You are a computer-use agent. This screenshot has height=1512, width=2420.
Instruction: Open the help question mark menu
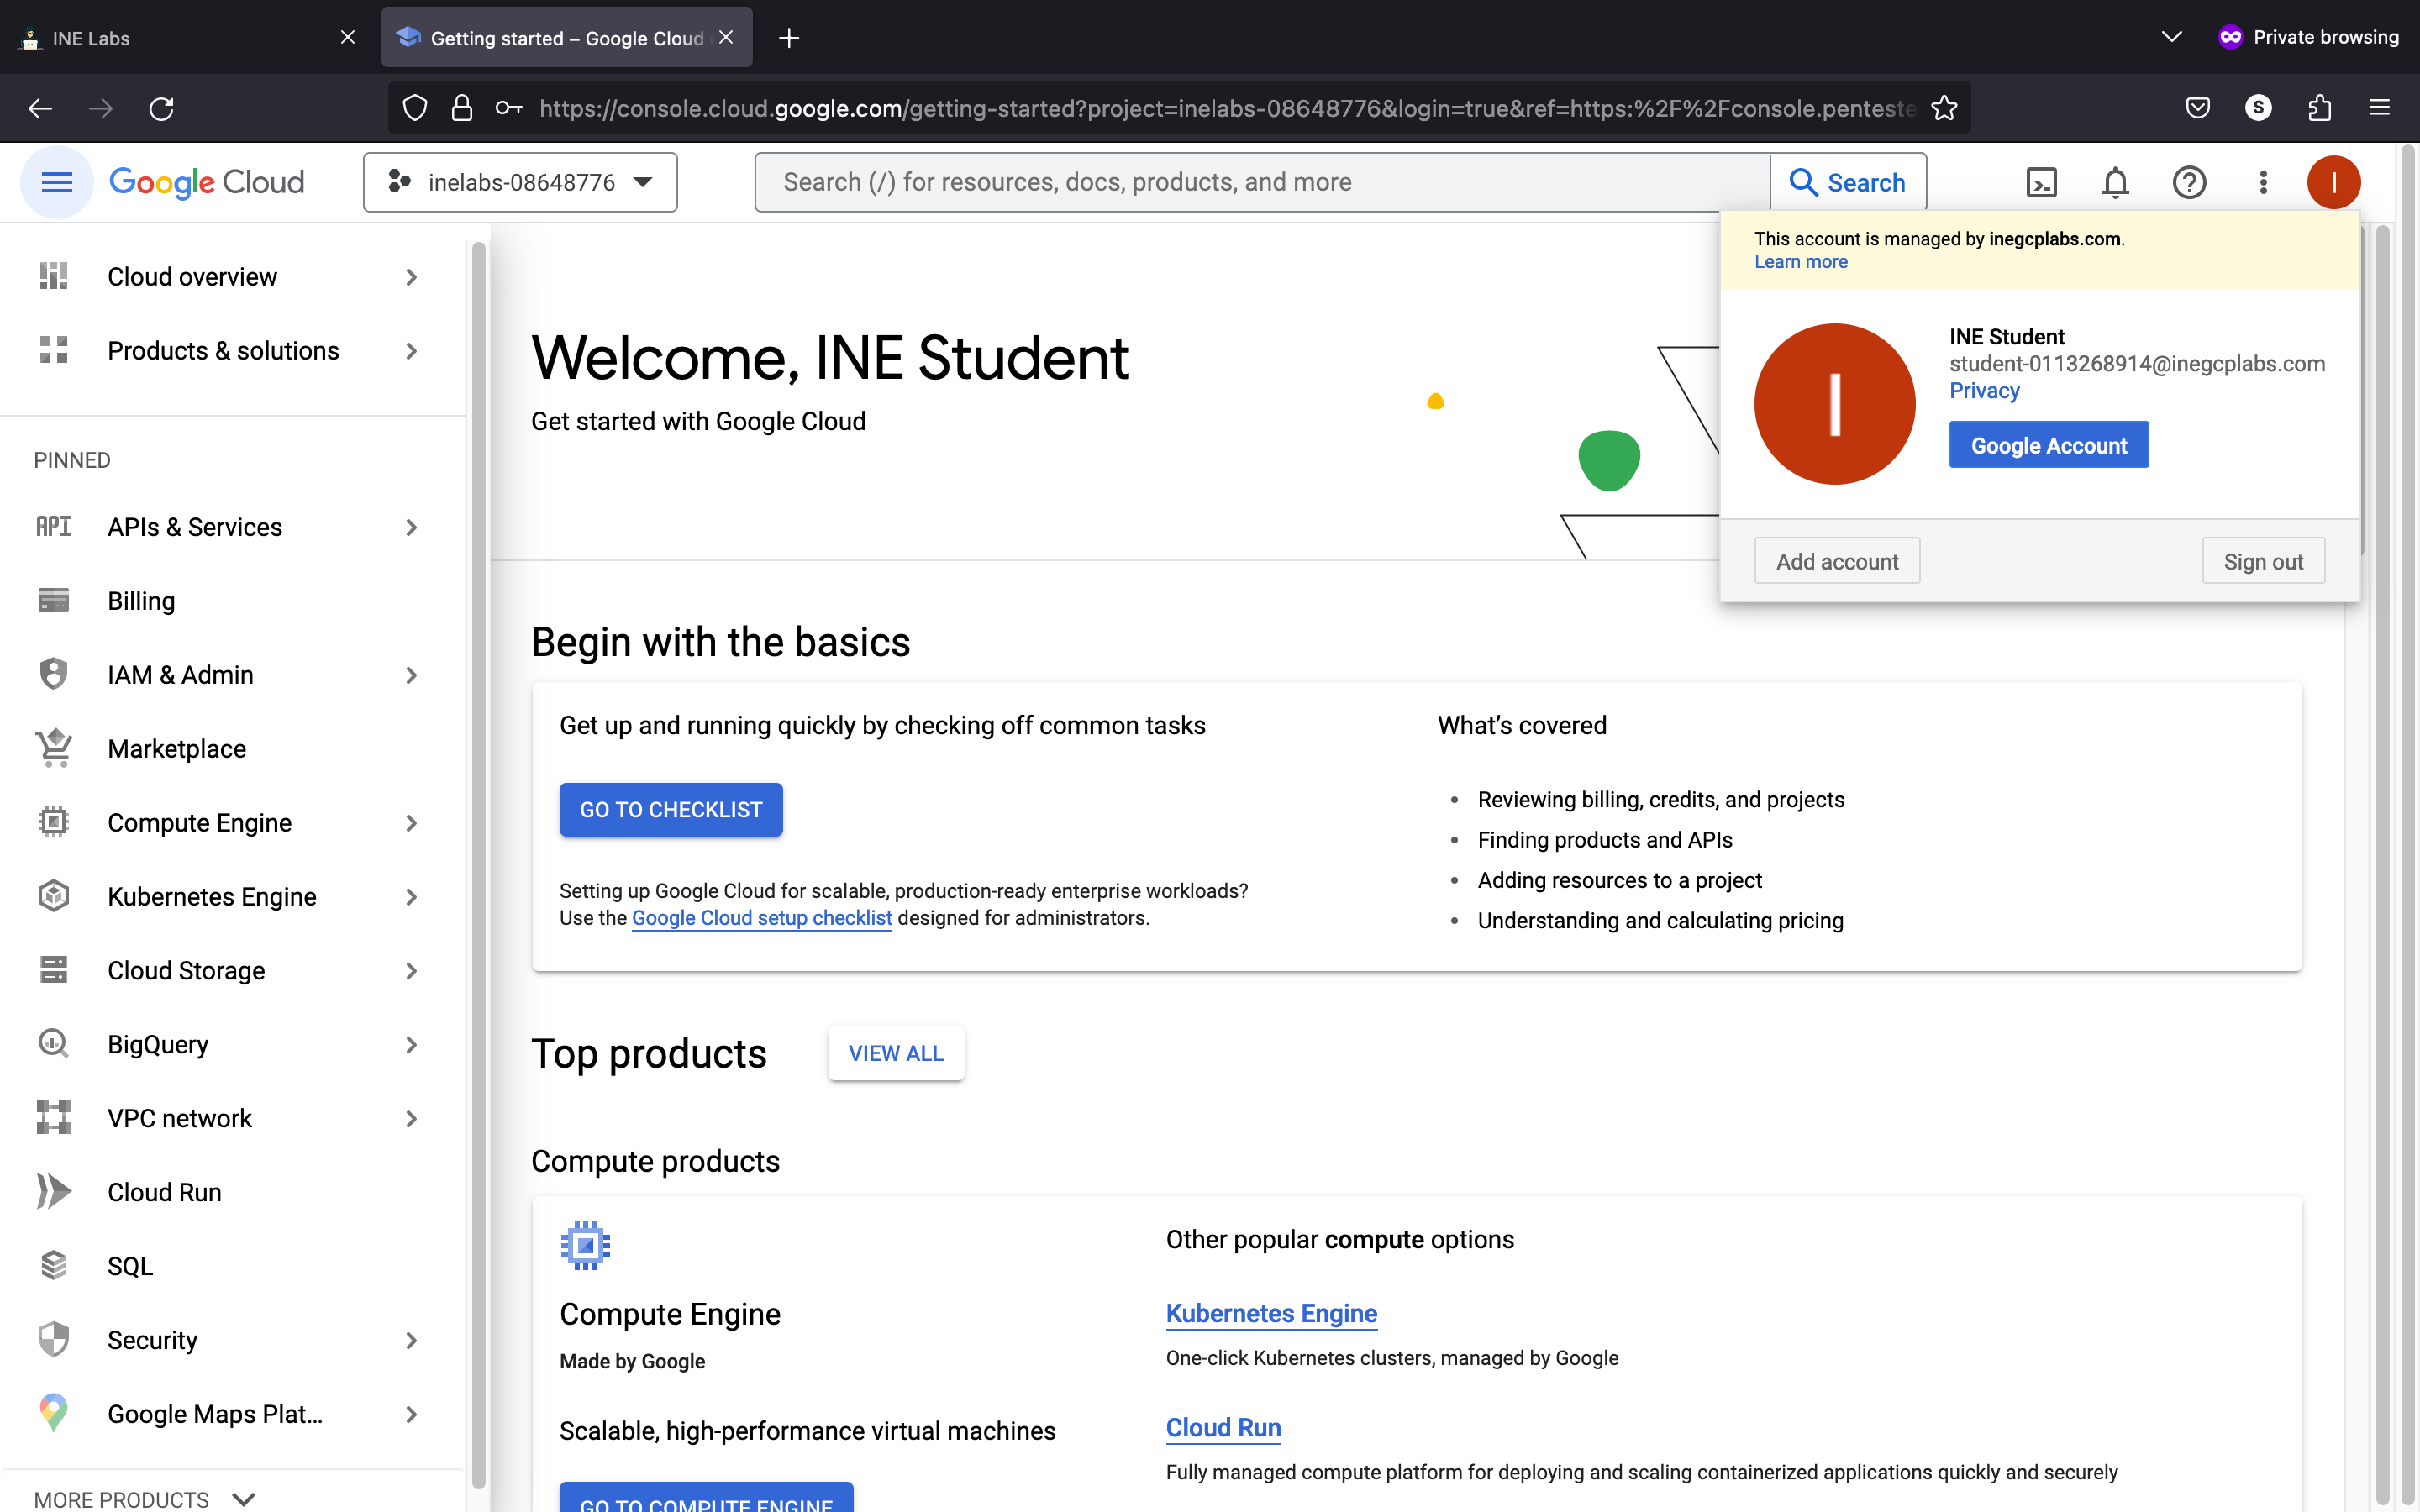[x=2189, y=182]
